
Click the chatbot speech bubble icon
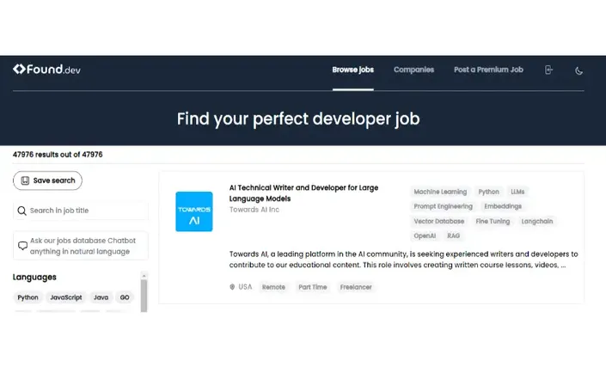(22, 246)
